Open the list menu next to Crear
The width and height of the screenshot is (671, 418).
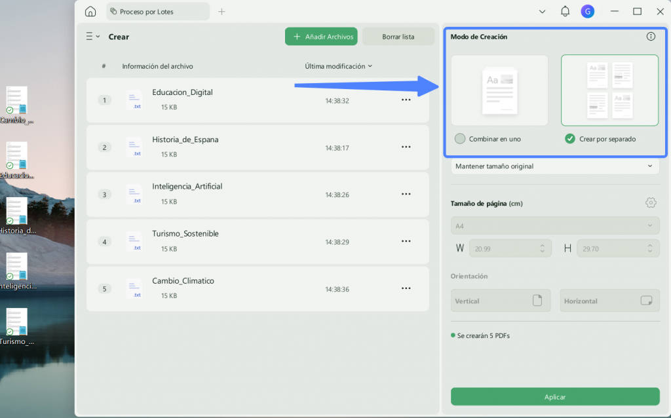(92, 37)
